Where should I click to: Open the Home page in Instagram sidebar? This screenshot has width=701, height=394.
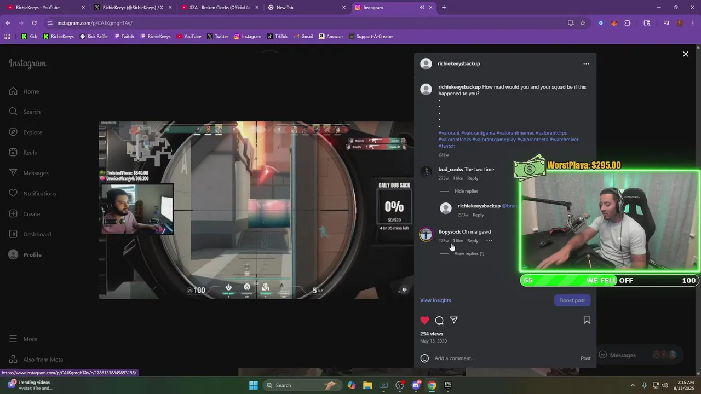click(x=24, y=91)
